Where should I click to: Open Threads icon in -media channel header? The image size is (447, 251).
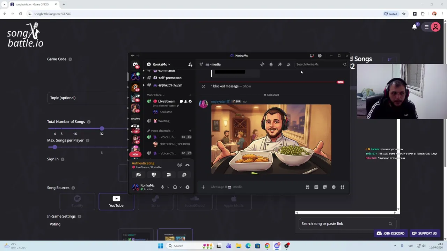[262, 64]
